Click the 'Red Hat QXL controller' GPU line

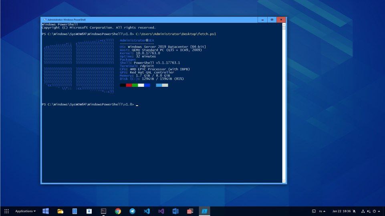(x=147, y=72)
